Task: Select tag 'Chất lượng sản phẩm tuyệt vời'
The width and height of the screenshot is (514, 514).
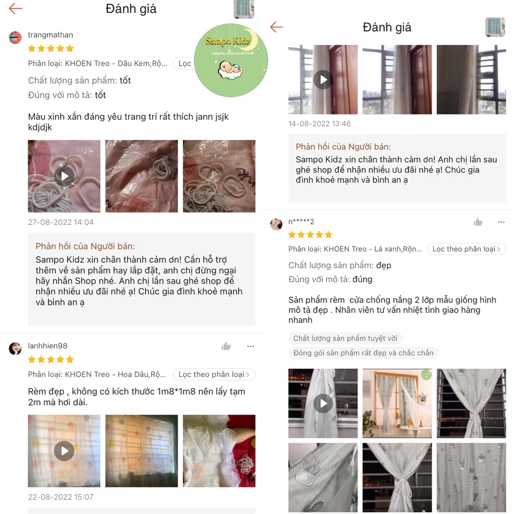Action: [345, 338]
